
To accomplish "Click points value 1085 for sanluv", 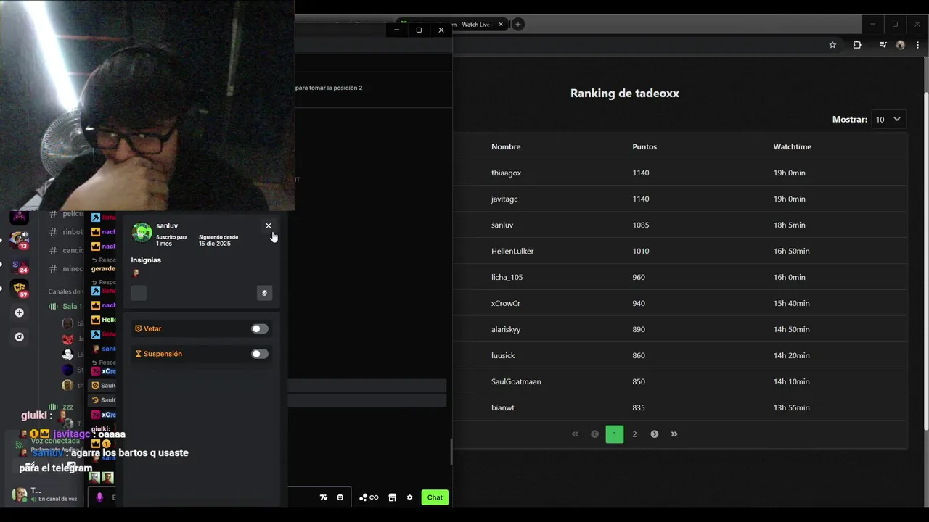I will click(641, 225).
